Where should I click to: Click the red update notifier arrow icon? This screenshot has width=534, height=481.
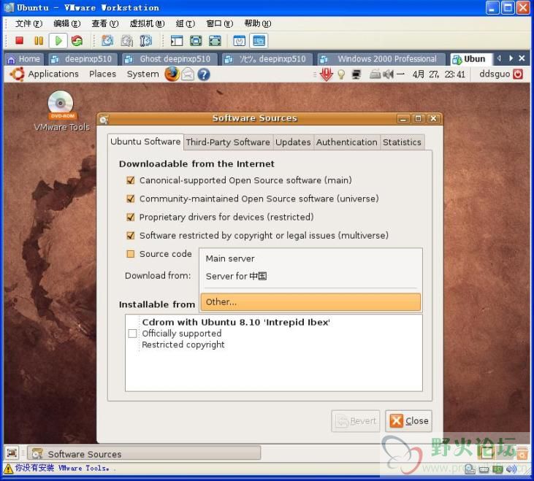(x=327, y=74)
